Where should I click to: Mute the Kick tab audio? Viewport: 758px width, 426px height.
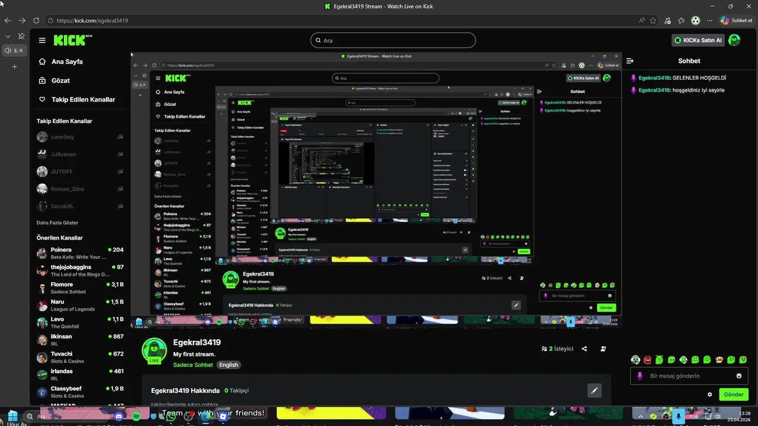pyautogui.click(x=8, y=51)
